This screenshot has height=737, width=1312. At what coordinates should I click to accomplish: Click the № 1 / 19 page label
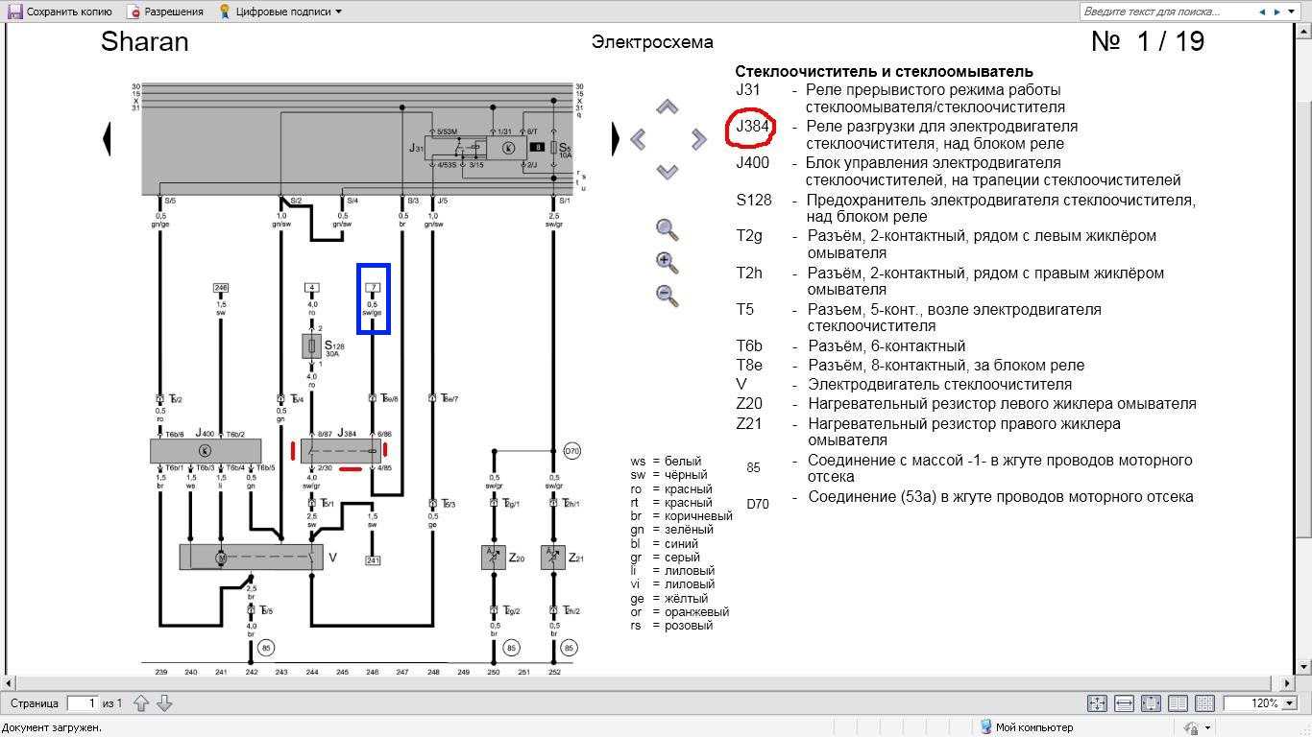(x=1148, y=41)
